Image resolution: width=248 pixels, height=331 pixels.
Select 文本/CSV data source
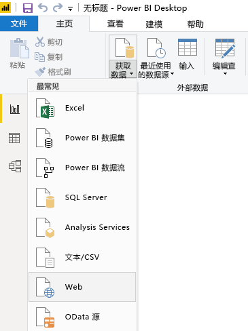pyautogui.click(x=82, y=257)
